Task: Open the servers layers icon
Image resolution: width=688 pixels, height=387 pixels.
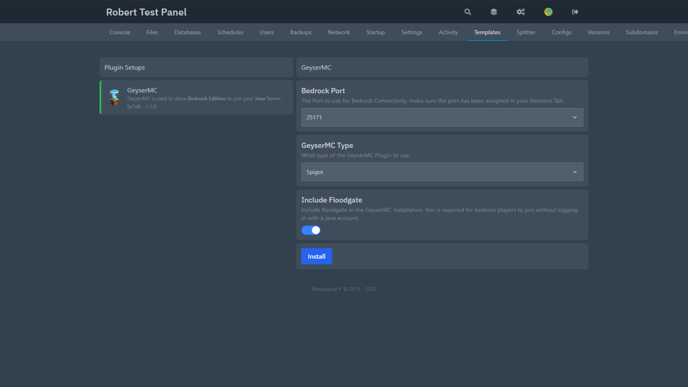Action: (494, 12)
